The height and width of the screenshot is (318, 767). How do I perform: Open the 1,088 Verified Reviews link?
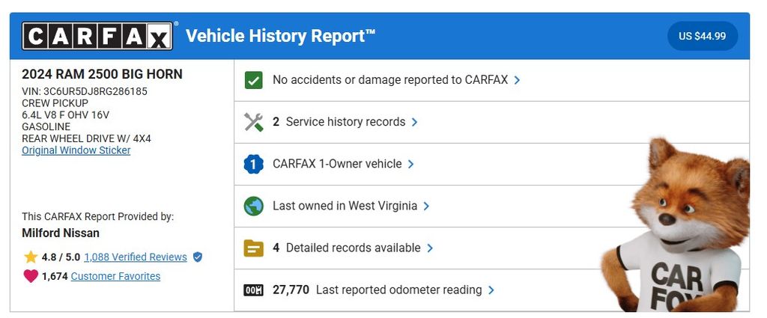[x=136, y=257]
